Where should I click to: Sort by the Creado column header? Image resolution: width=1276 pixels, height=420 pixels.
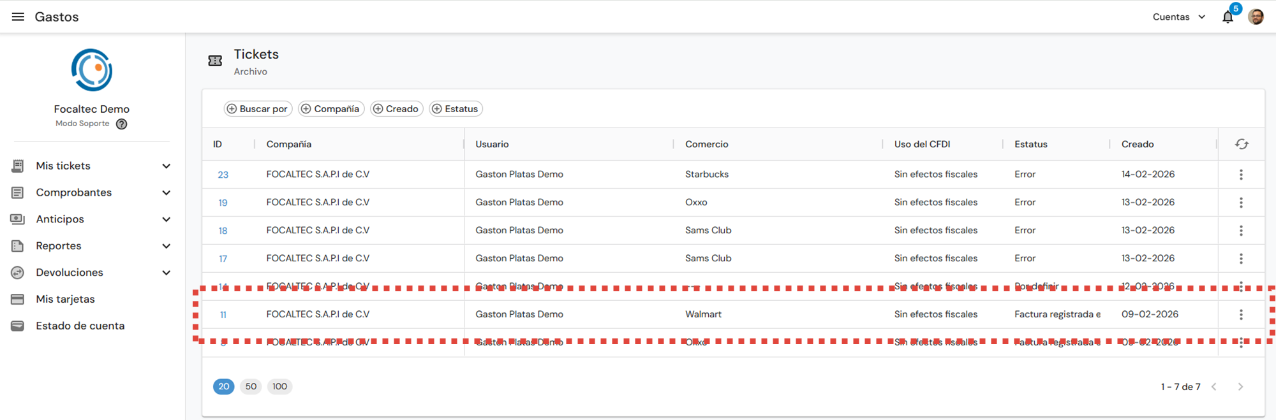[x=1138, y=144]
